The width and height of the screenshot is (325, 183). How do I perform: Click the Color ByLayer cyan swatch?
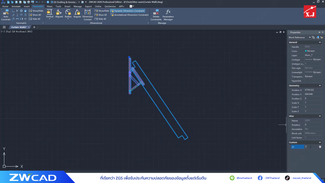306,51
